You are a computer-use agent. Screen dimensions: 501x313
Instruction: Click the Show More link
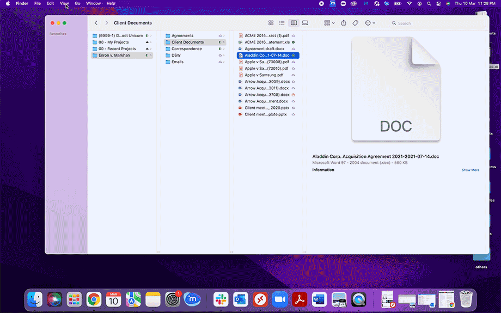pyautogui.click(x=470, y=170)
